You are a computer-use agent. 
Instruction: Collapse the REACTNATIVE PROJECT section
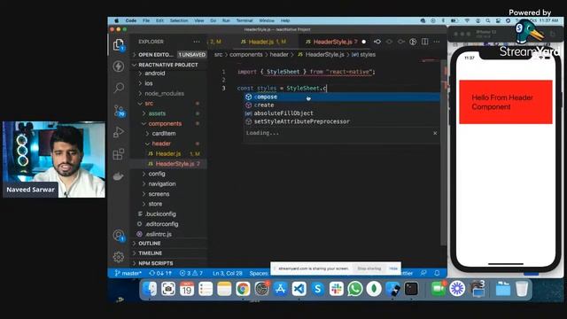click(x=169, y=65)
